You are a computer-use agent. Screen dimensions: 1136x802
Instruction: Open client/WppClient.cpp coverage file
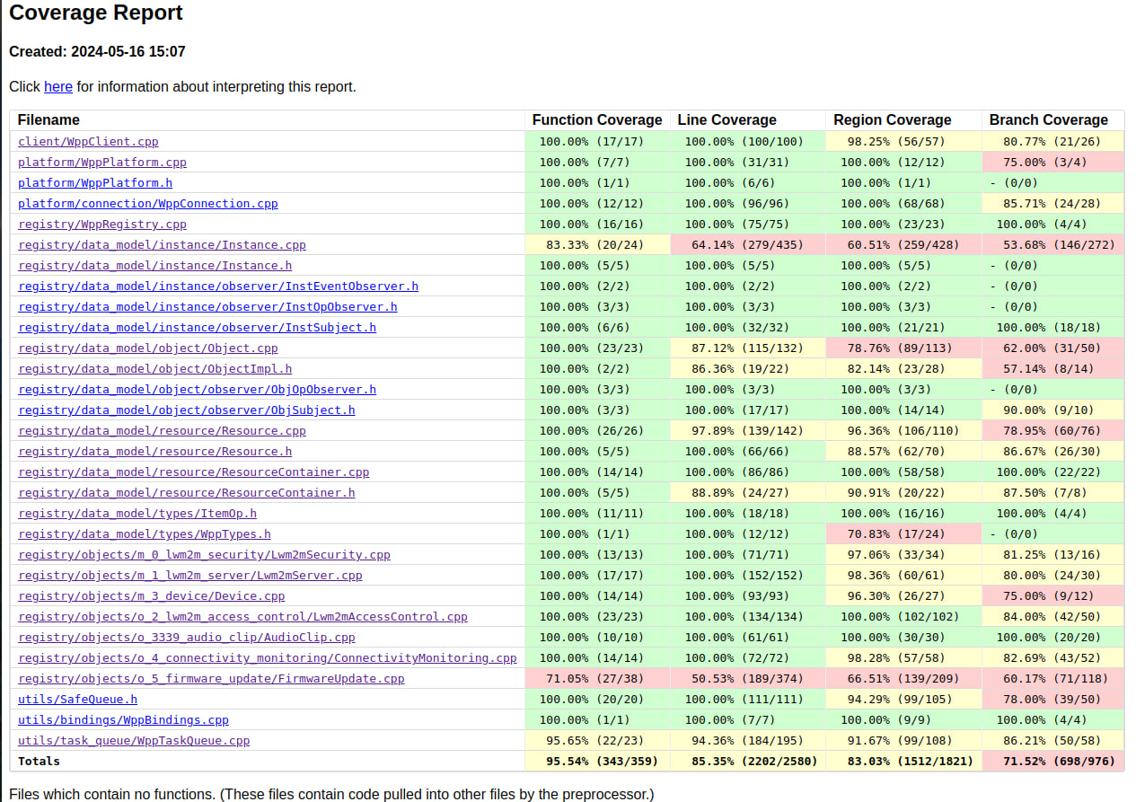coord(88,142)
